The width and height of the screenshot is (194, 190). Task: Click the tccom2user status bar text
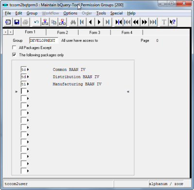(16, 184)
